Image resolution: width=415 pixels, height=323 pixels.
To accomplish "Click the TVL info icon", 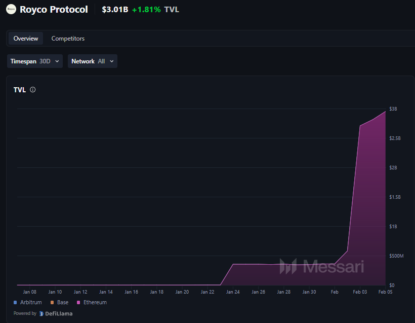I will pos(33,90).
